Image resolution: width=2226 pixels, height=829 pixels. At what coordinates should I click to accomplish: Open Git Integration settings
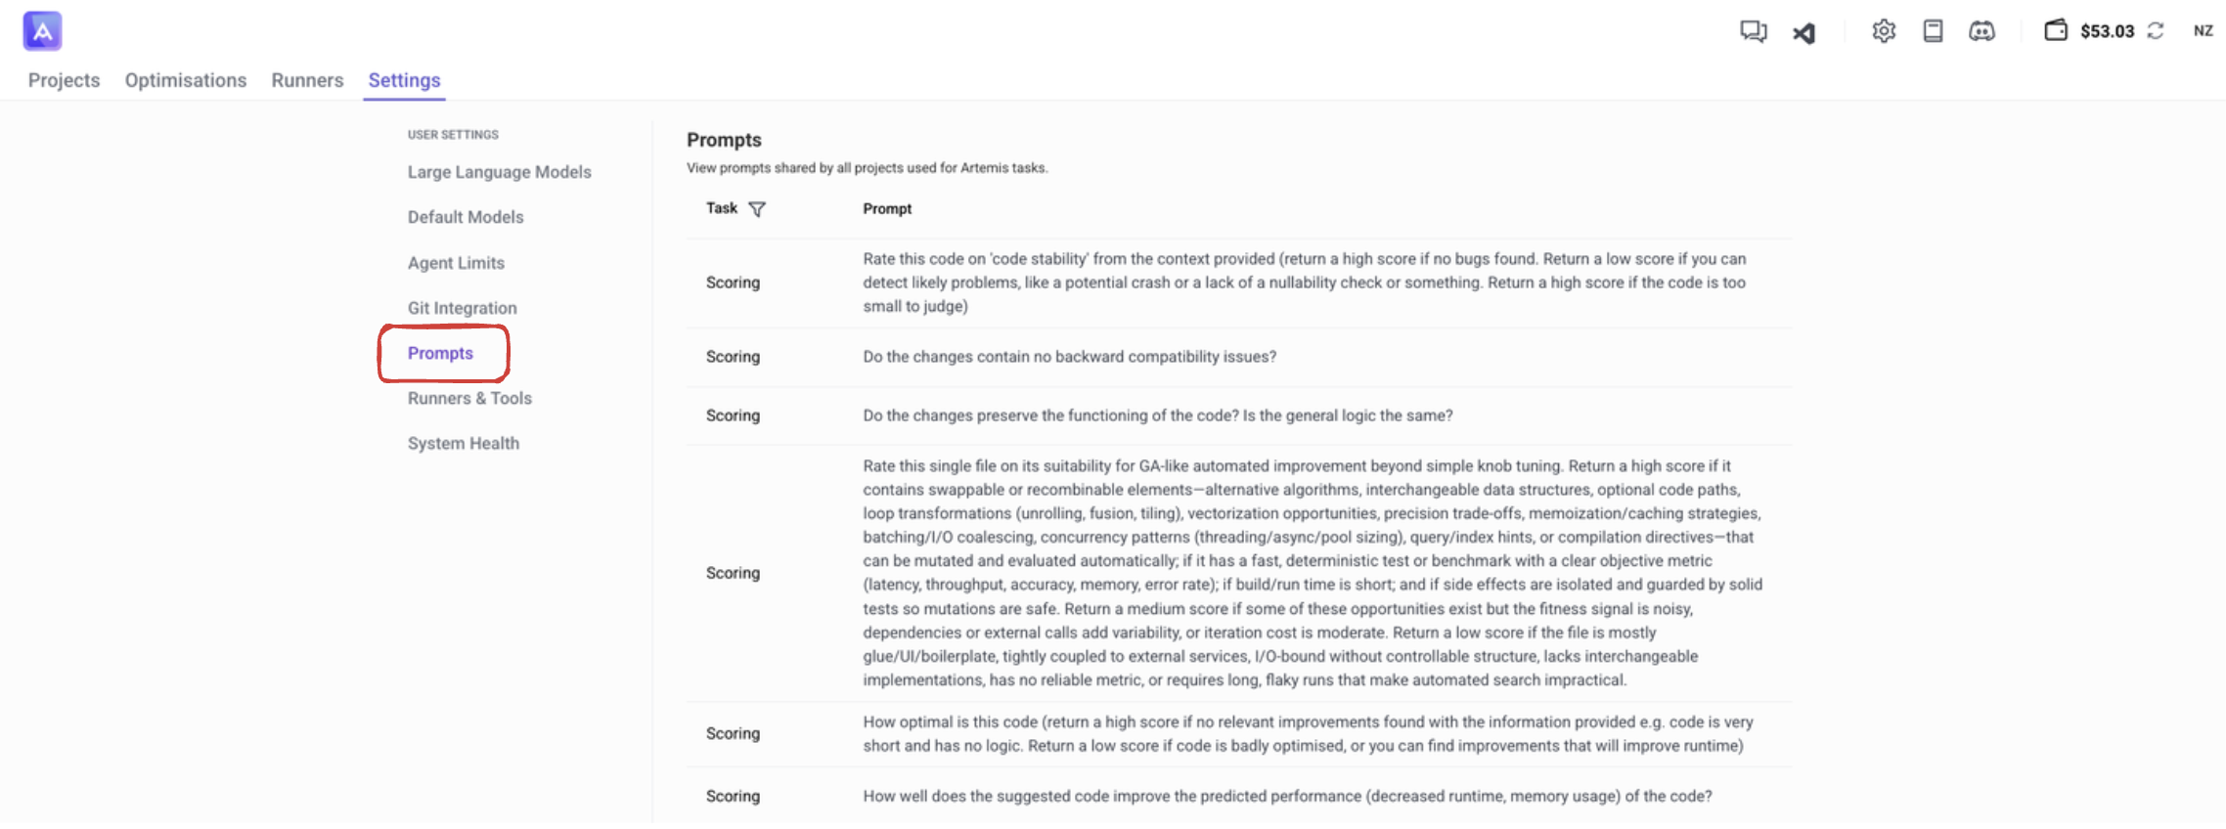point(462,308)
